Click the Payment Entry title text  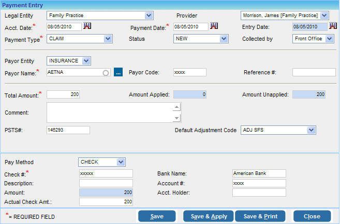[x=23, y=5]
